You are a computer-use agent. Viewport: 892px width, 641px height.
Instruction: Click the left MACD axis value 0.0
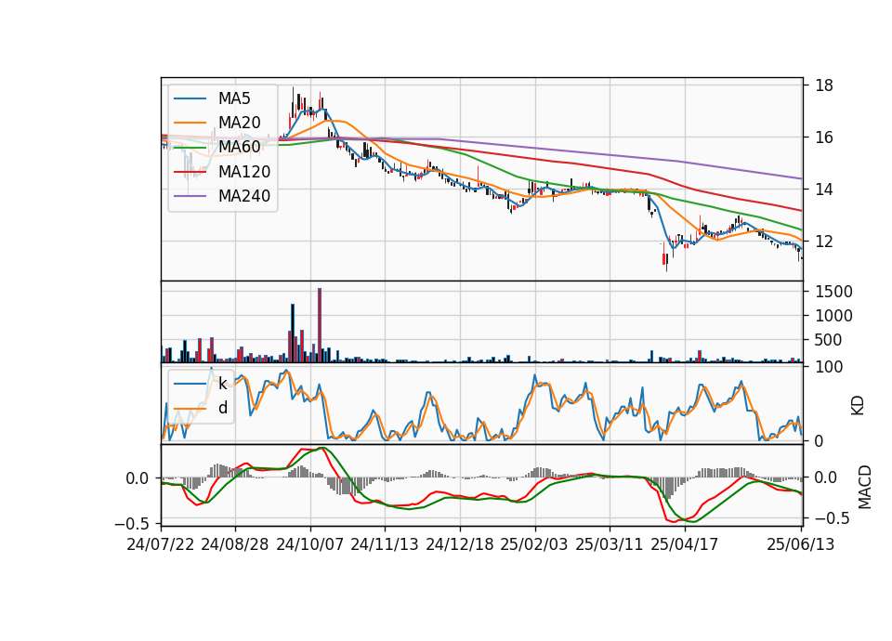coord(138,478)
